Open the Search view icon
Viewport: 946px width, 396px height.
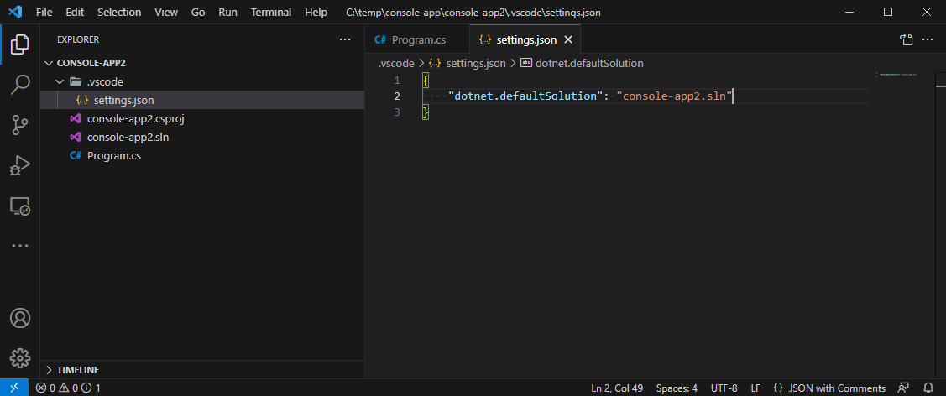pos(20,85)
